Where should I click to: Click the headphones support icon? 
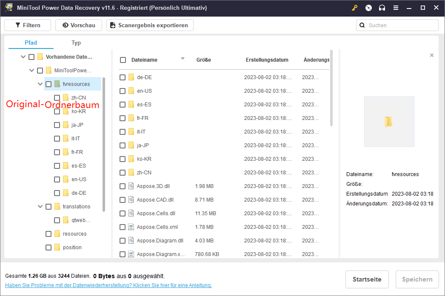(x=382, y=8)
